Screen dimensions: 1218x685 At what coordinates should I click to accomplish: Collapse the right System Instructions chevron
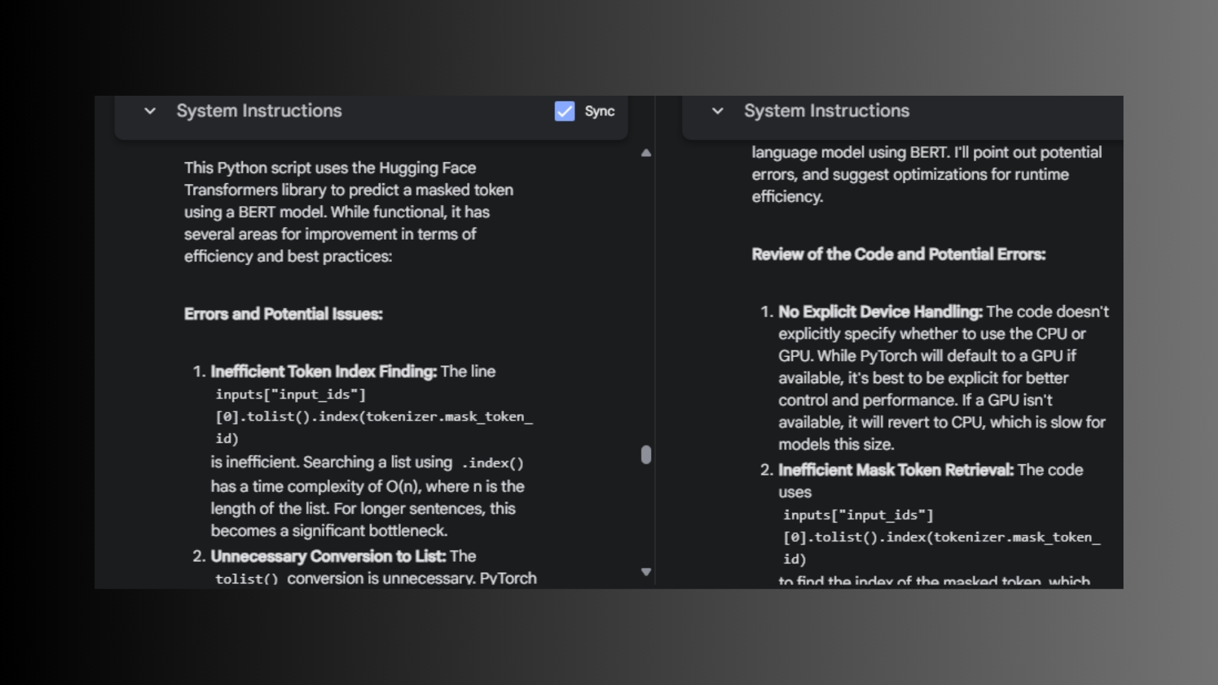[717, 111]
